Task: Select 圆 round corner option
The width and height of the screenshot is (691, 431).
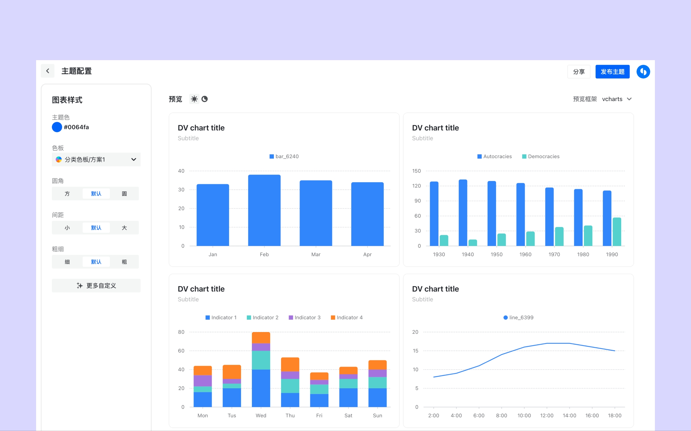Action: click(x=124, y=194)
